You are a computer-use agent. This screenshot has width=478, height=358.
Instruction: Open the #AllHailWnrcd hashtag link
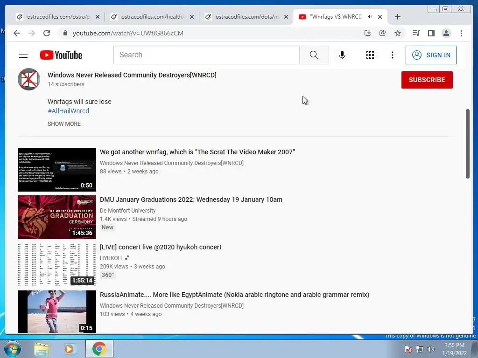click(x=68, y=111)
